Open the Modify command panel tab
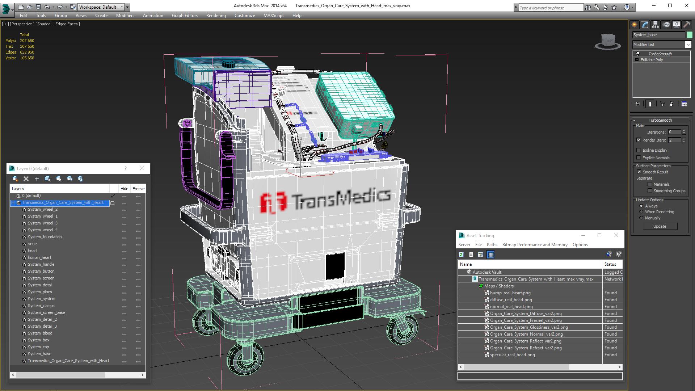Image resolution: width=695 pixels, height=391 pixels. 645,25
